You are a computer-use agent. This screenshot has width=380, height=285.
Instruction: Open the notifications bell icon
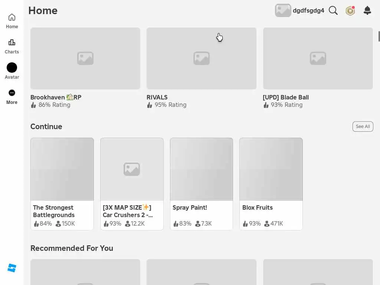[367, 10]
